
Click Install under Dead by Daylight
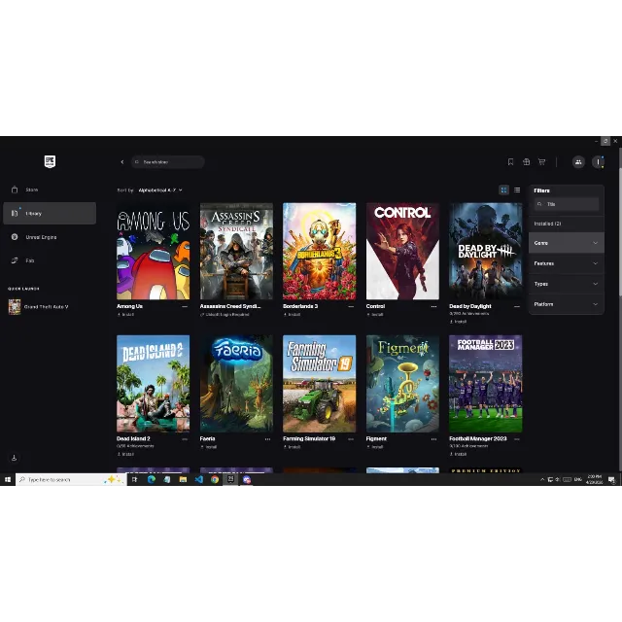tap(458, 322)
